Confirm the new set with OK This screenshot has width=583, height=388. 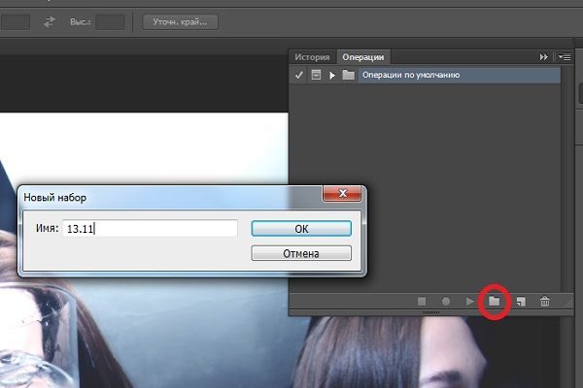[x=300, y=228]
